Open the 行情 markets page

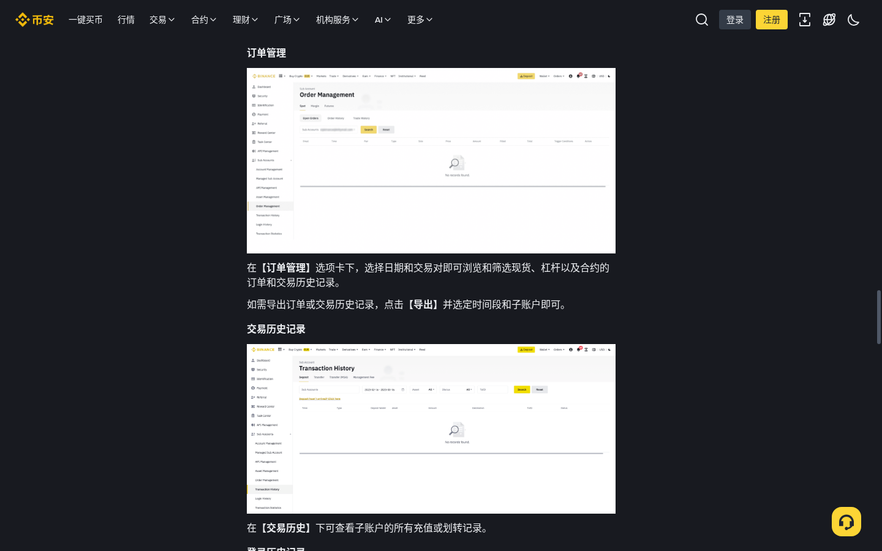point(126,20)
